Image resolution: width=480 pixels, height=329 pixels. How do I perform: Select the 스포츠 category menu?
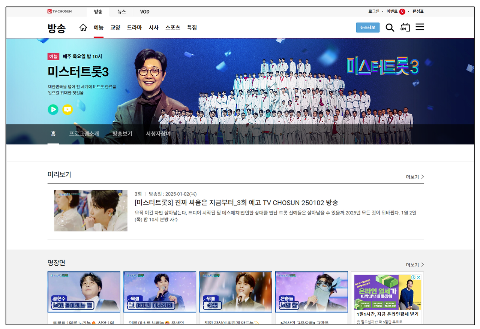click(x=172, y=27)
